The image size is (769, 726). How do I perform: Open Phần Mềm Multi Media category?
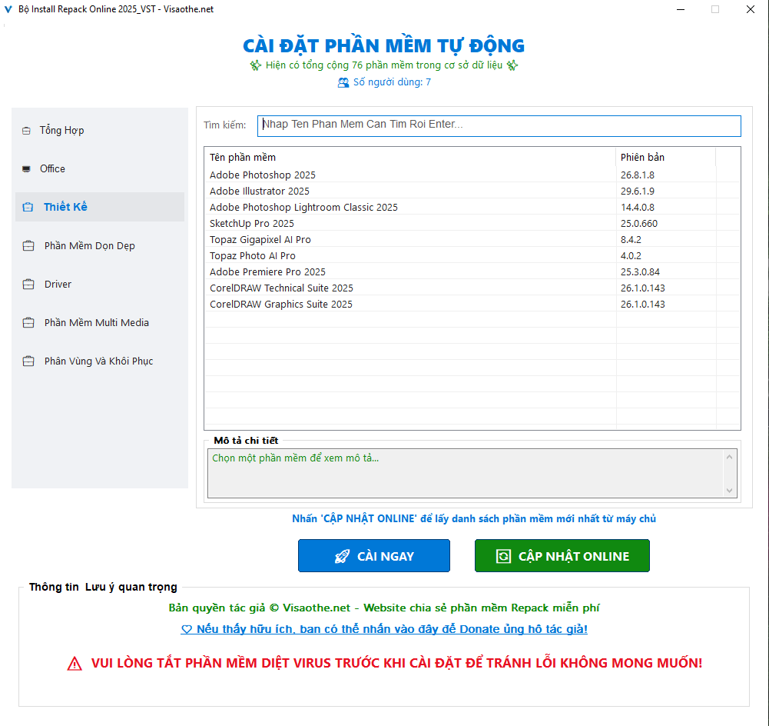(100, 322)
